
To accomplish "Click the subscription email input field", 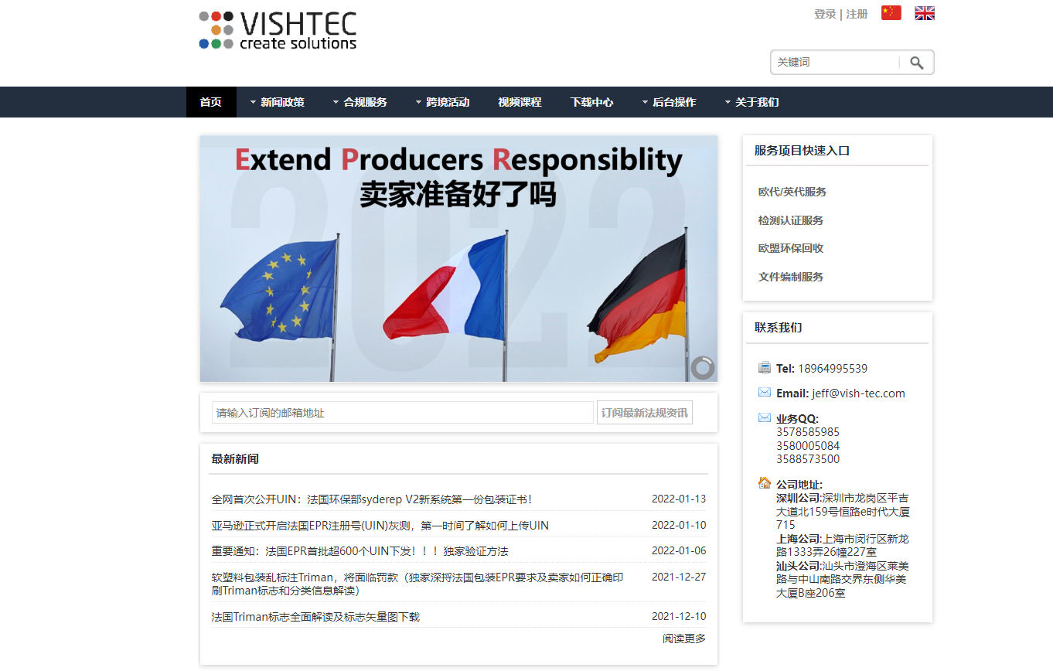I will point(402,412).
